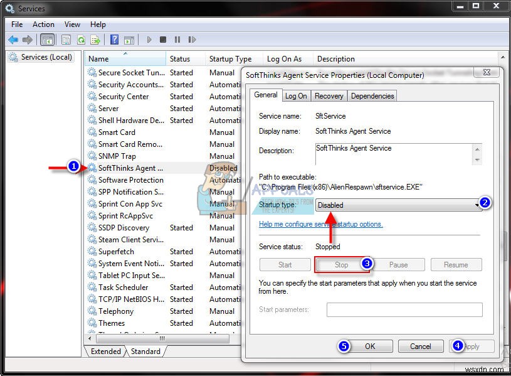Toggle the show/hide console tree icon
The image size is (511, 376).
click(x=47, y=40)
